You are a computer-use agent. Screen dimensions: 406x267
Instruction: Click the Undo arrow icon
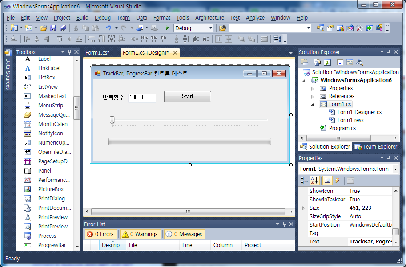tap(109, 28)
